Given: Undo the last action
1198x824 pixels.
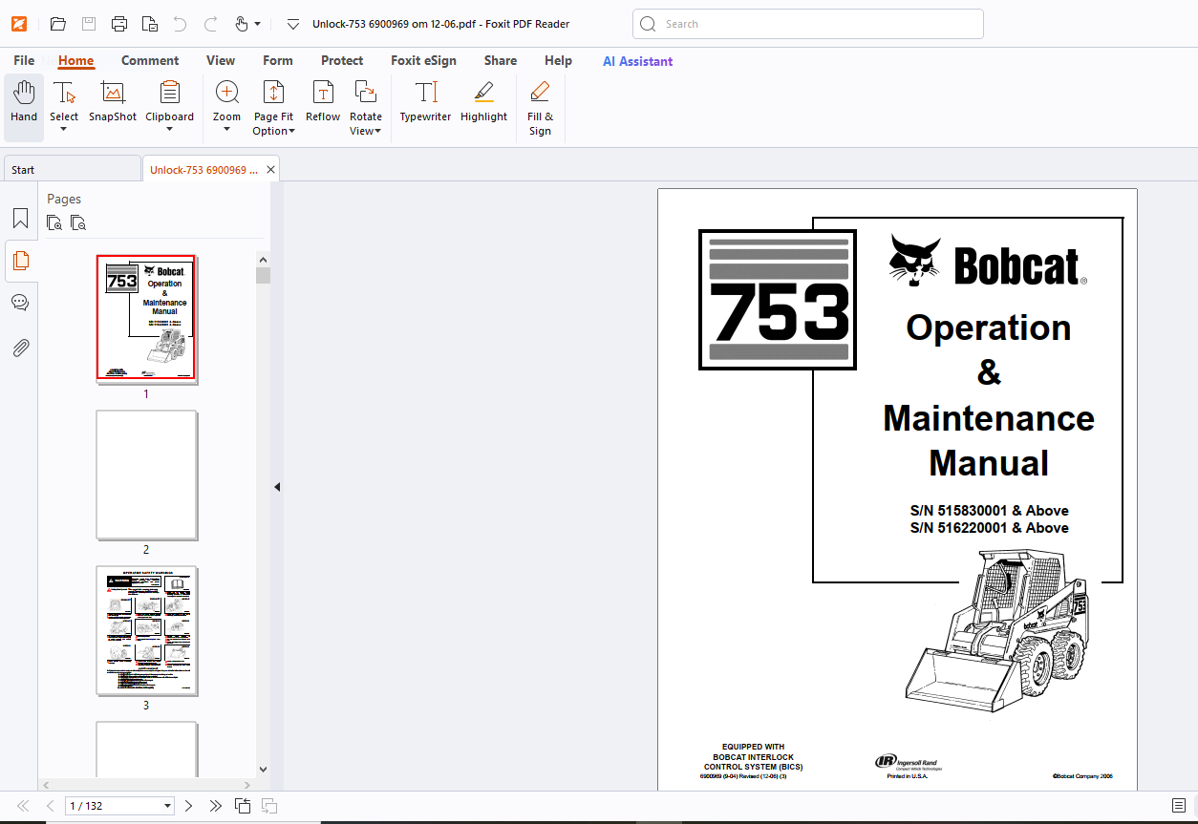Looking at the screenshot, I should [x=180, y=24].
